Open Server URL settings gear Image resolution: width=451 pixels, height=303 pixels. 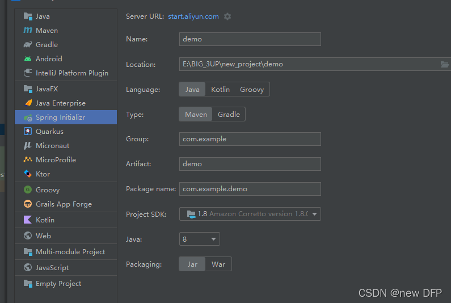pyautogui.click(x=227, y=16)
